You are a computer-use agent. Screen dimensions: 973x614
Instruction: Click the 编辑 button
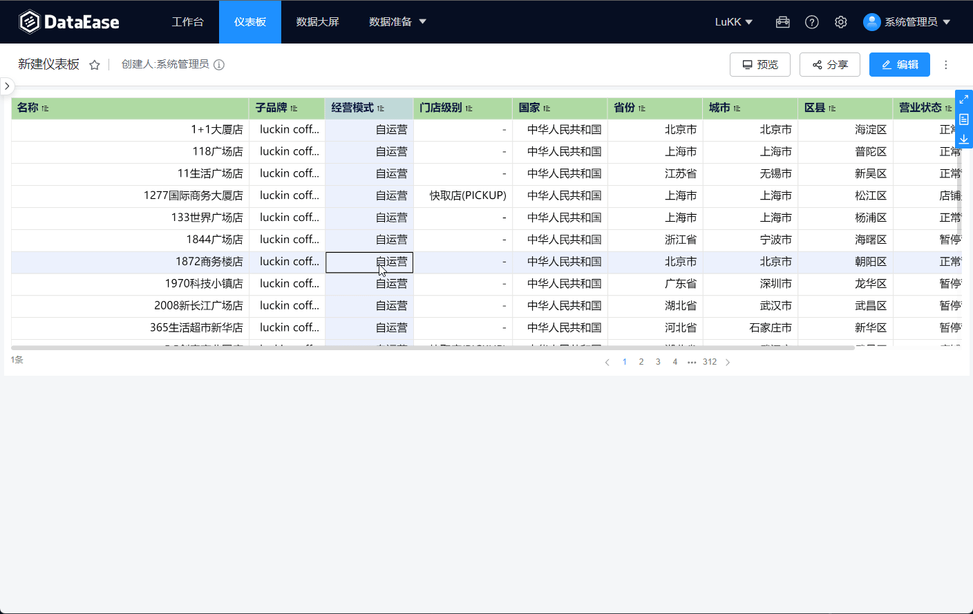(899, 64)
